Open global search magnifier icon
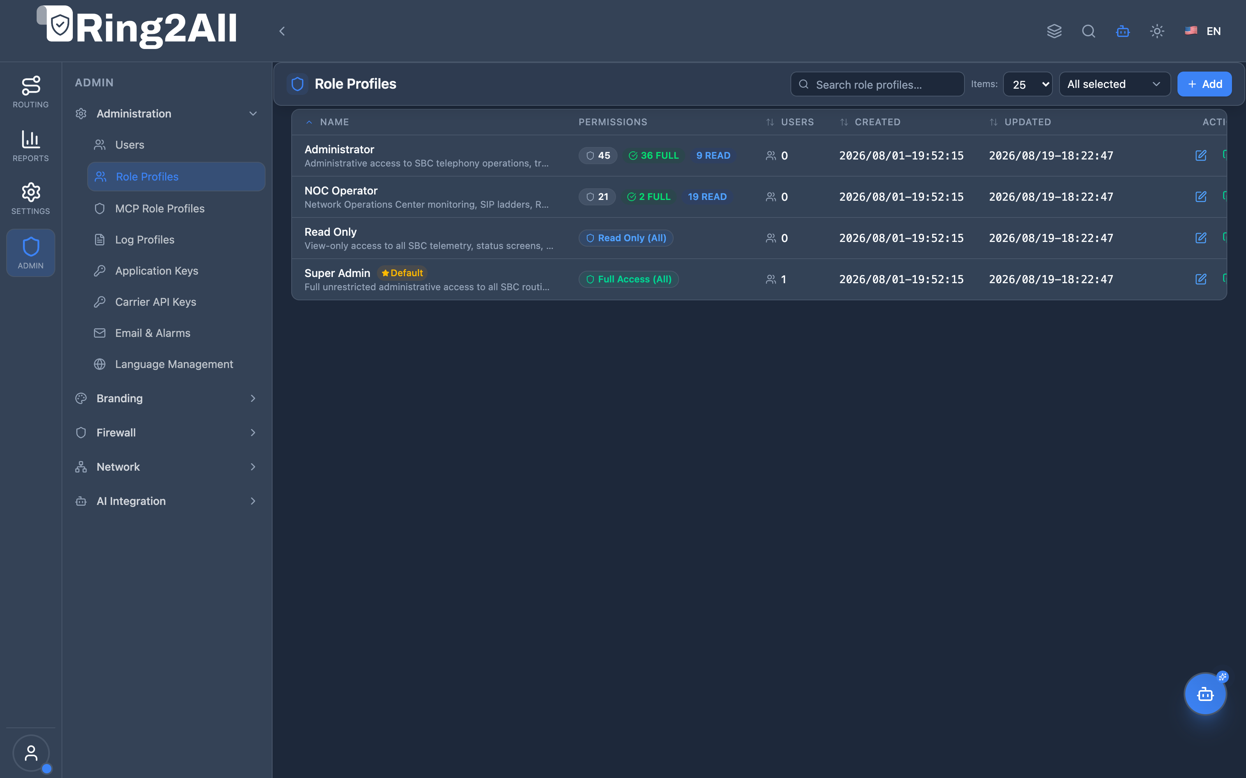 (x=1088, y=32)
